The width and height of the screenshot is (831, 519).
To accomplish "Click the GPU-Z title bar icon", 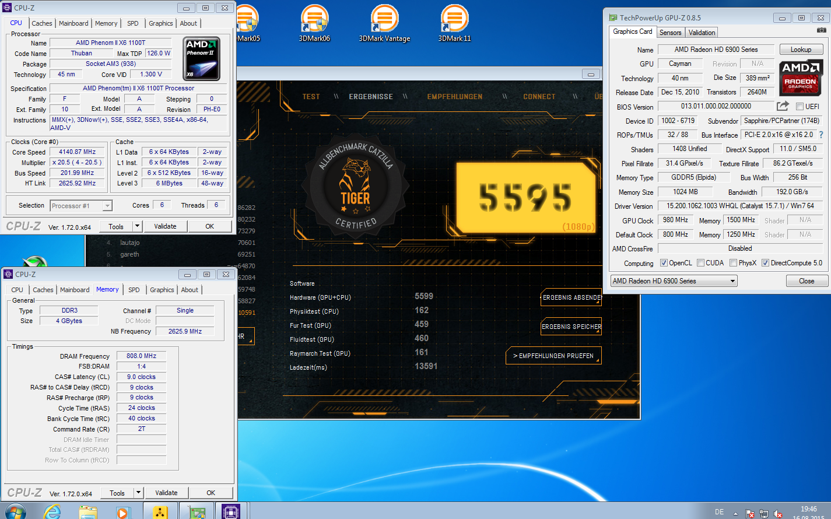I will (x=613, y=17).
